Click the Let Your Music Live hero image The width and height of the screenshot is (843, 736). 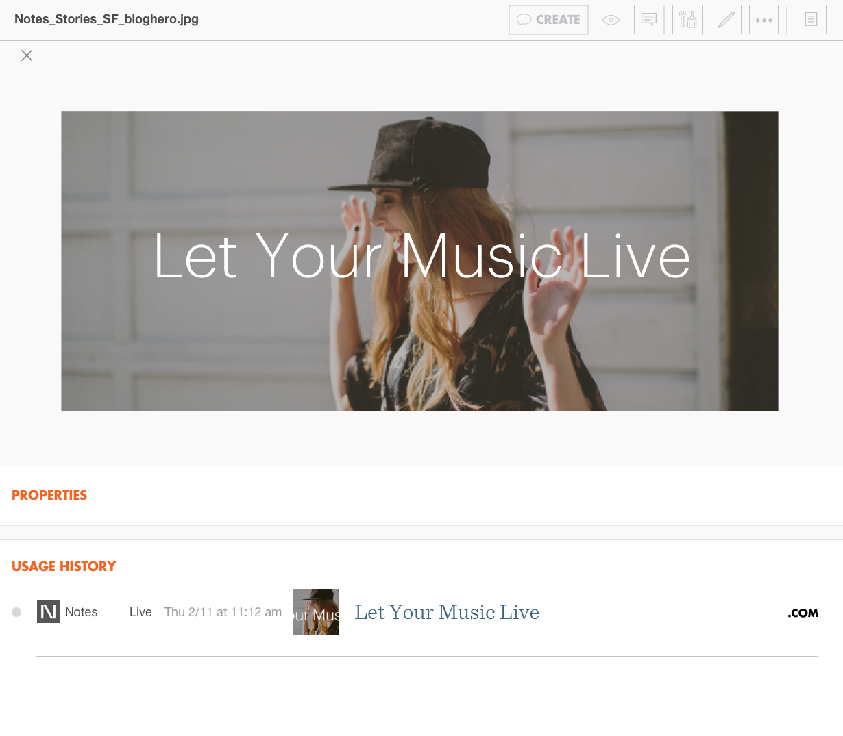coord(419,261)
